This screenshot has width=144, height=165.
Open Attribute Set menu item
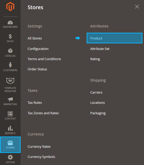pyautogui.click(x=100, y=49)
